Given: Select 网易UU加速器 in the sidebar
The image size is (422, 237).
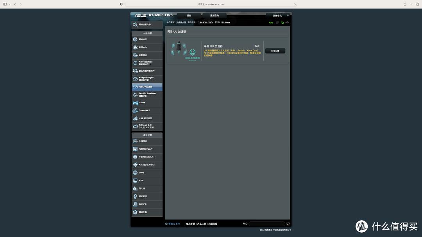Looking at the screenshot, I should tap(147, 87).
